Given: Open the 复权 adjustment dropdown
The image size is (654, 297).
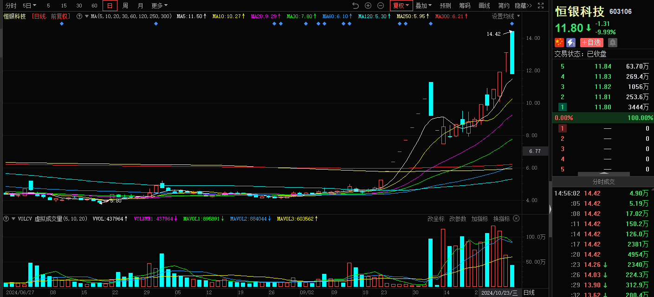Looking at the screenshot, I should [401, 6].
